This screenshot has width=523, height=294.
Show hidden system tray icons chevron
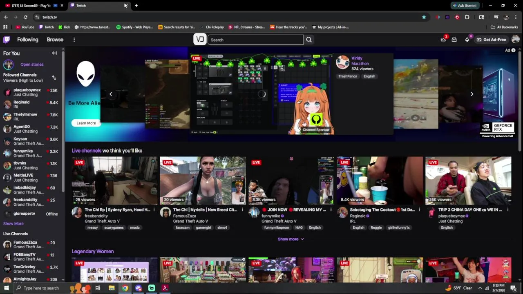pyautogui.click(x=480, y=288)
